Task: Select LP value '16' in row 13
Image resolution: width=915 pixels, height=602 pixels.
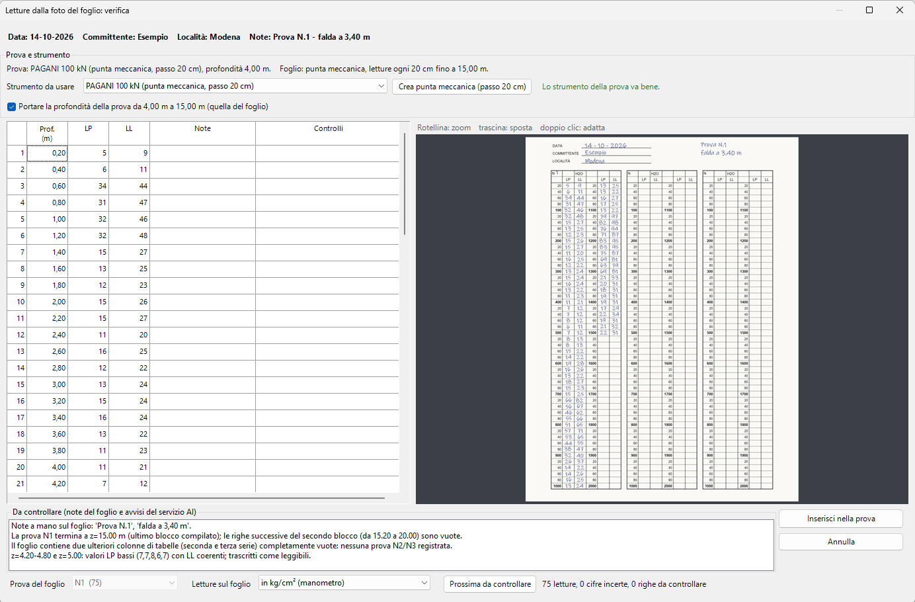Action: pyautogui.click(x=89, y=352)
